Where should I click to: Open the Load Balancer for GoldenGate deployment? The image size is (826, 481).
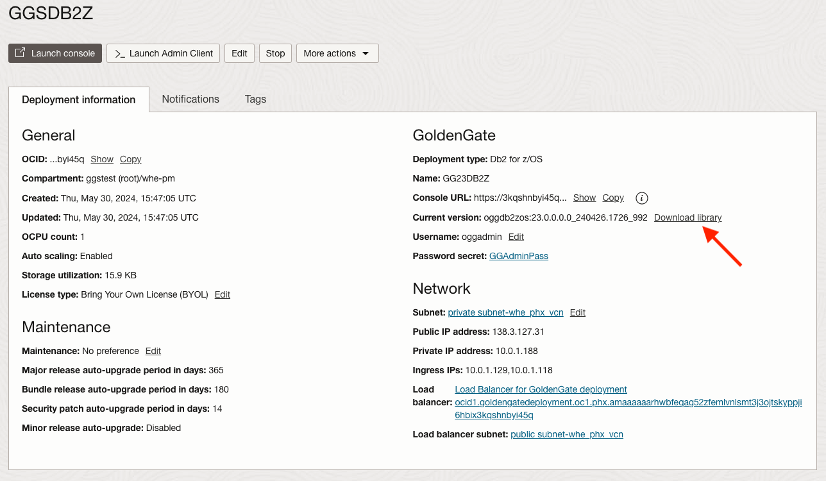[541, 389]
